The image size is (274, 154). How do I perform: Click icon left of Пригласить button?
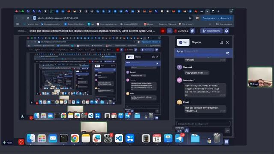pos(192,31)
